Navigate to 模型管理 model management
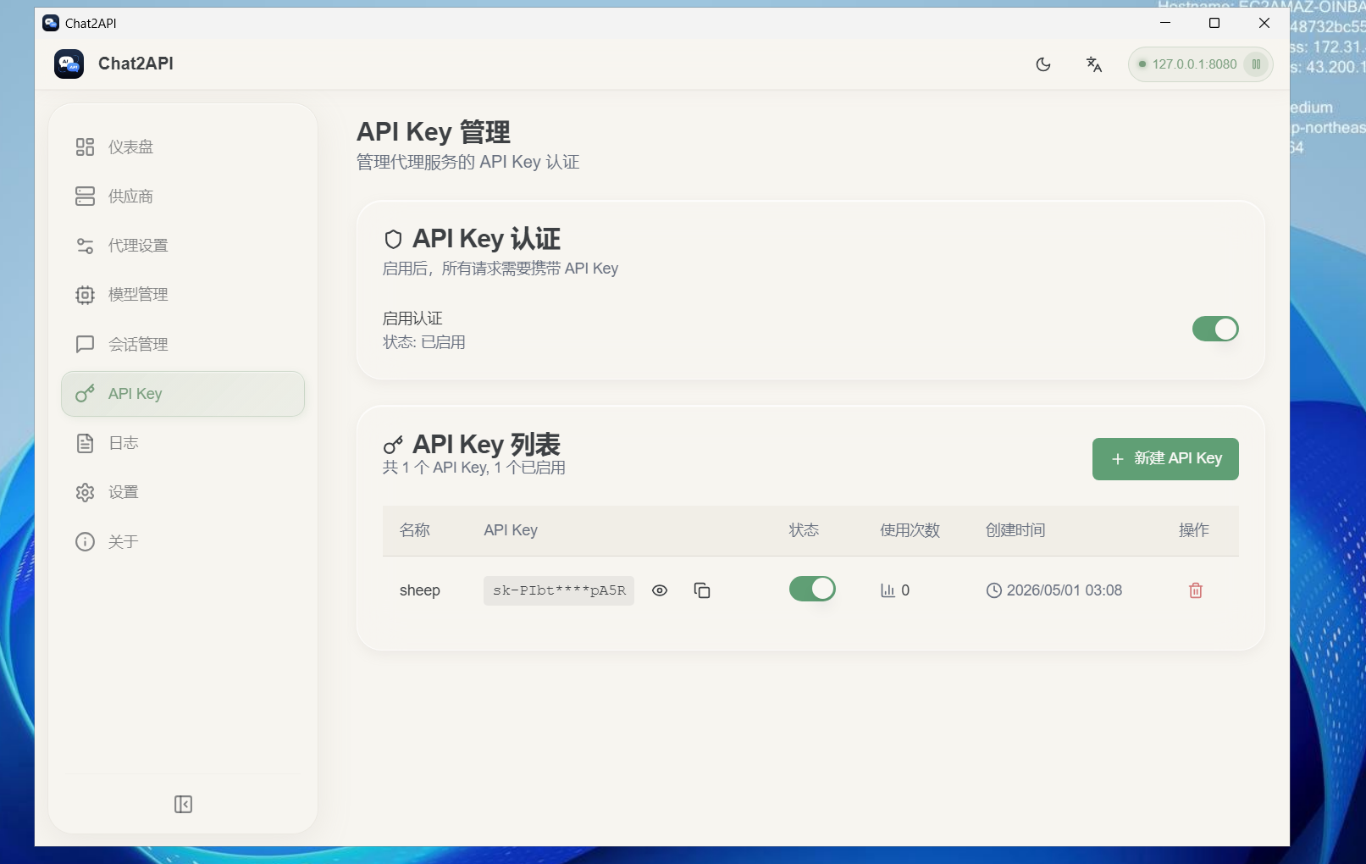This screenshot has height=864, width=1366. click(x=183, y=295)
